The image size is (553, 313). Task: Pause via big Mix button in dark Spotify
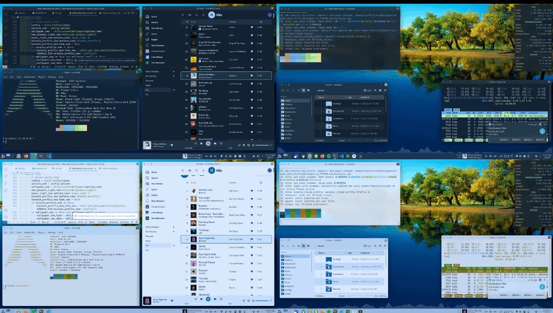coord(212,15)
